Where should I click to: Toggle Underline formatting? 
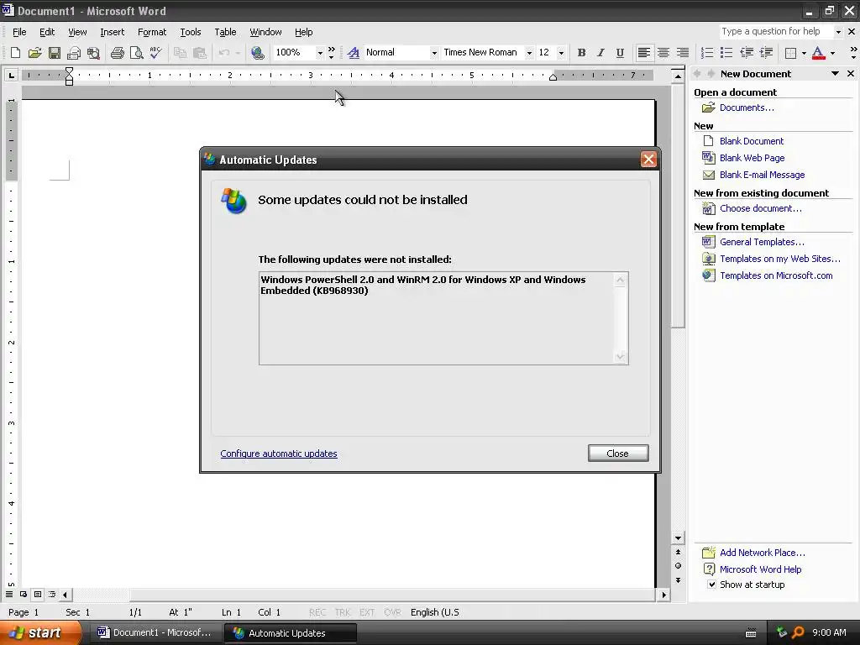pyautogui.click(x=620, y=53)
